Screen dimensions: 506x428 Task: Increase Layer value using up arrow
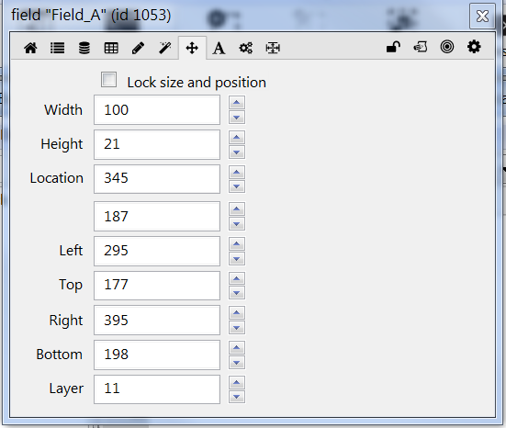pyautogui.click(x=237, y=383)
